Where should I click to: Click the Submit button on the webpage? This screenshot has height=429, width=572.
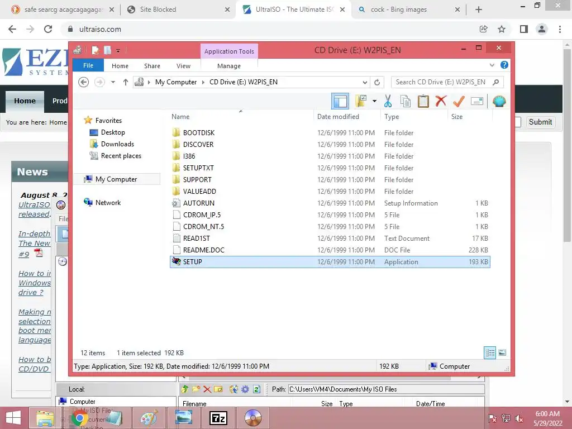540,122
